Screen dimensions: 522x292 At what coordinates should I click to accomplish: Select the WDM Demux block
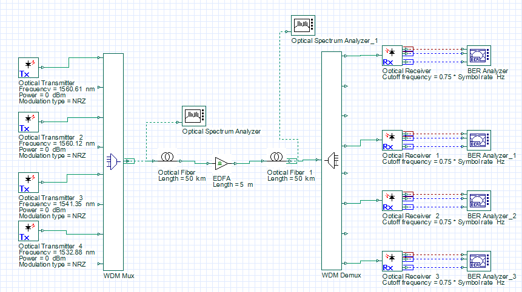pyautogui.click(x=331, y=161)
